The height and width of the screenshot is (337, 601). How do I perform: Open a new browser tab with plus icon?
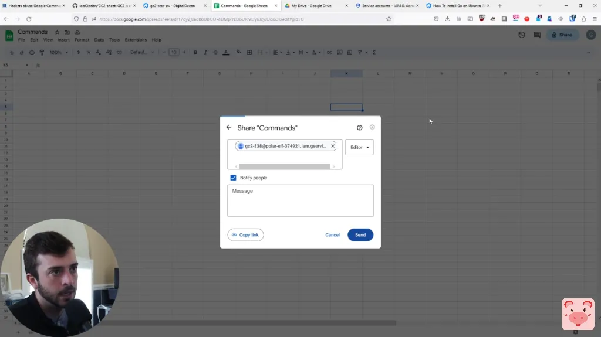pyautogui.click(x=500, y=6)
